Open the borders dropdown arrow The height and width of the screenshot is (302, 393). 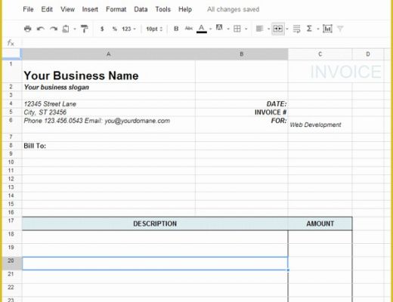246,29
